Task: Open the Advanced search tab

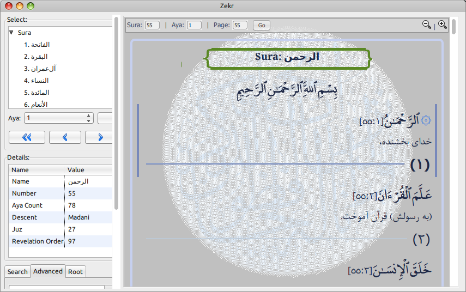Action: pos(47,271)
